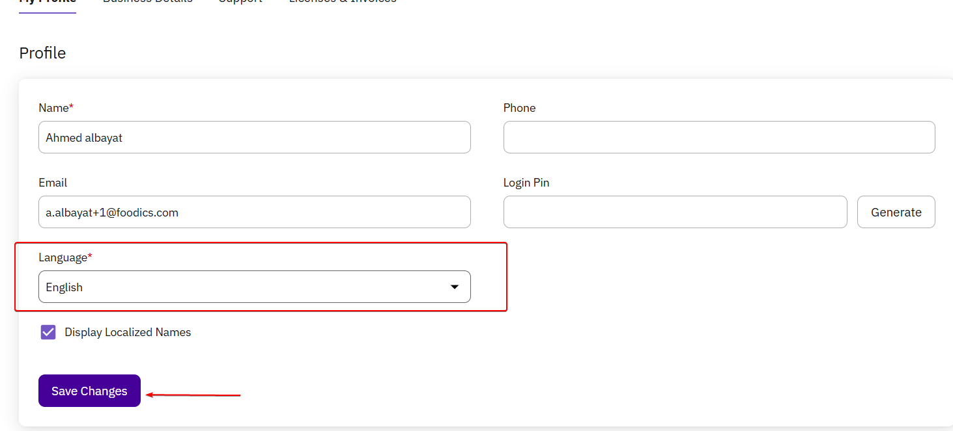Click the Email input field
This screenshot has height=431, width=953.
pyautogui.click(x=254, y=212)
